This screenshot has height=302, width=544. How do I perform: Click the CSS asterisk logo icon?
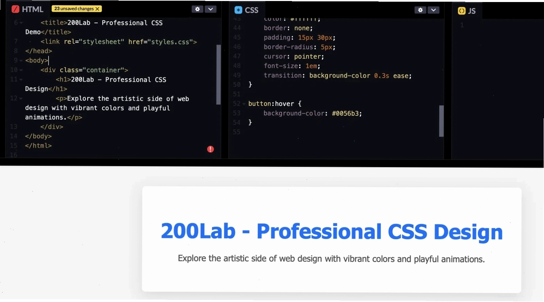click(239, 10)
